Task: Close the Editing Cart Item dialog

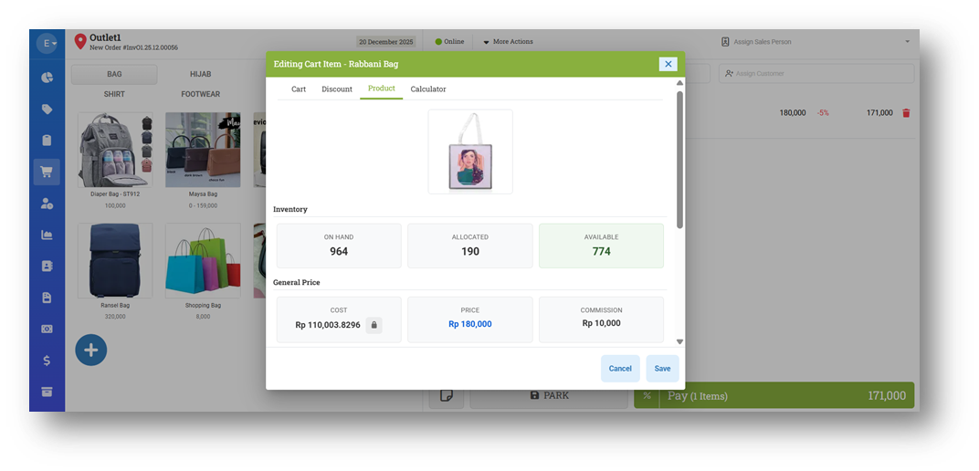Action: (668, 64)
